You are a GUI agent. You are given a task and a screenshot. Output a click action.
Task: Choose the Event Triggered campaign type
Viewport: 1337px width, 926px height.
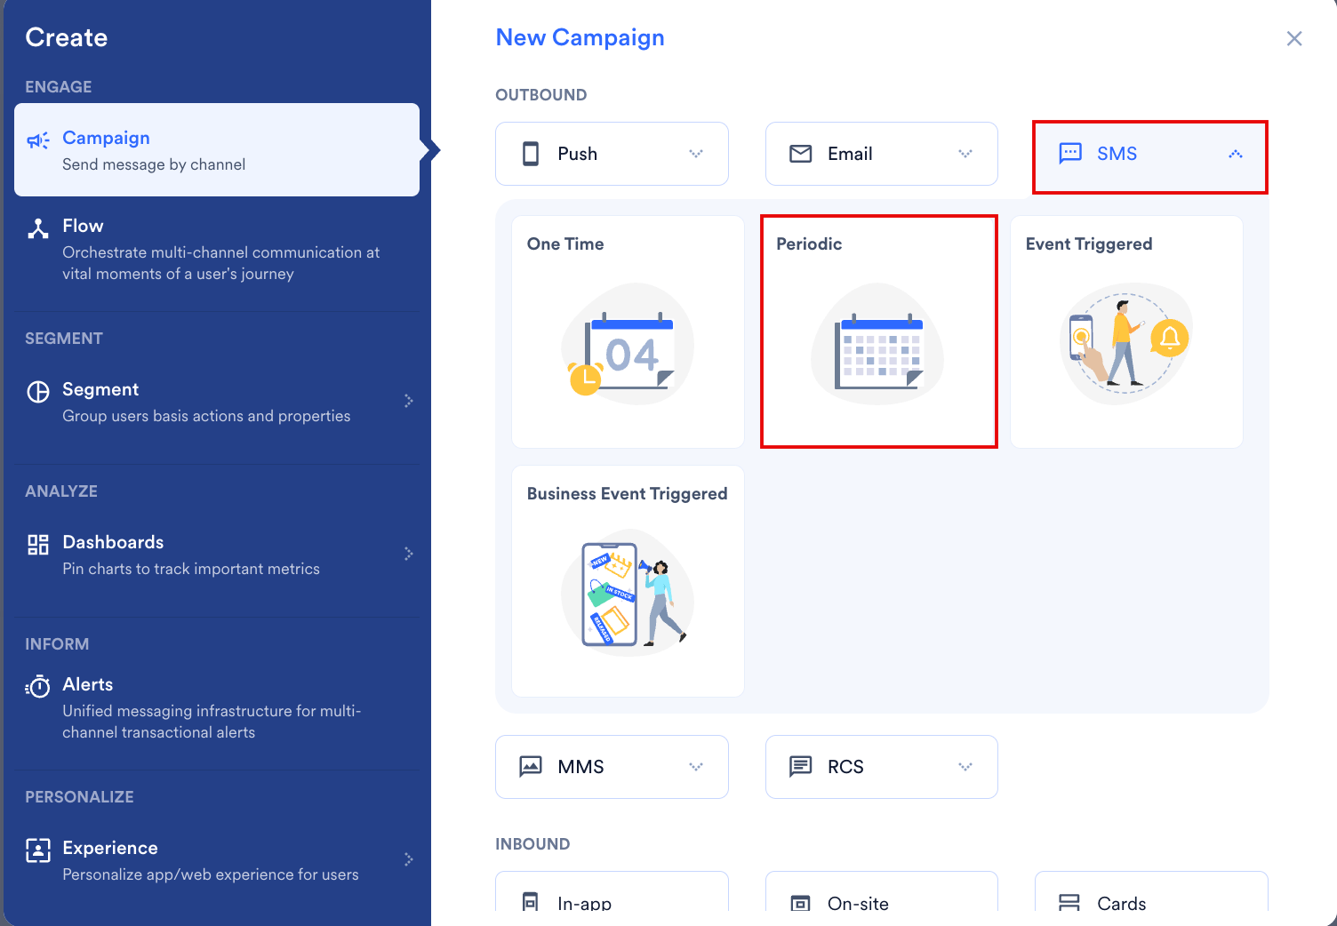[1126, 331]
